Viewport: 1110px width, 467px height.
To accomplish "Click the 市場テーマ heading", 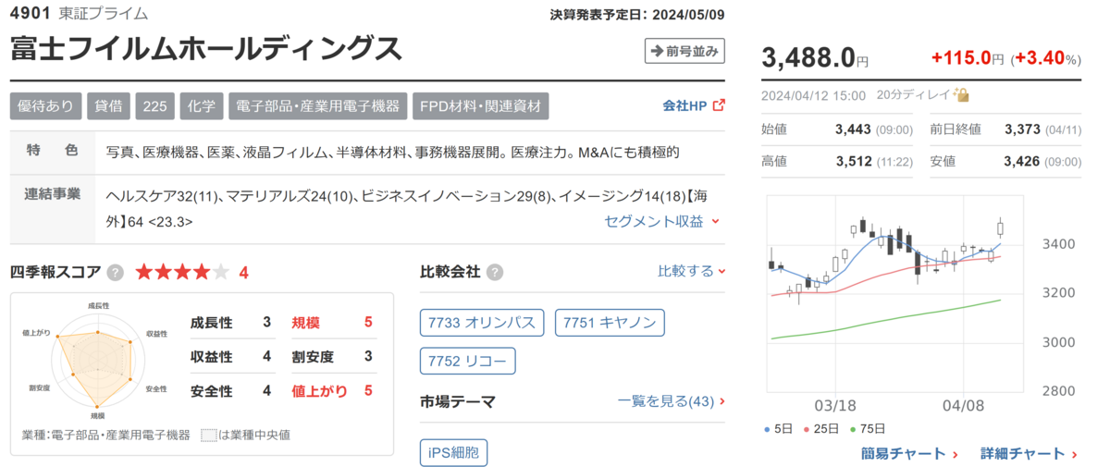I will coord(458,401).
